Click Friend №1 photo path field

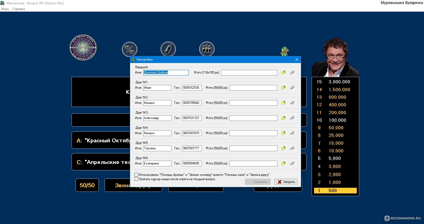(253, 88)
